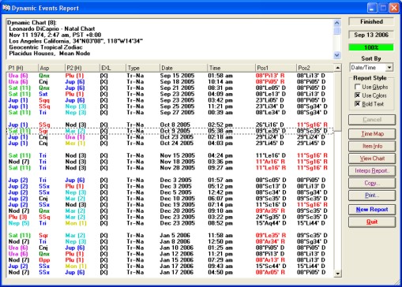Select the Jan 15 2006 Nod Opp Plu row
Image resolution: width=402 pixels, height=287 pixels.
(x=170, y=260)
